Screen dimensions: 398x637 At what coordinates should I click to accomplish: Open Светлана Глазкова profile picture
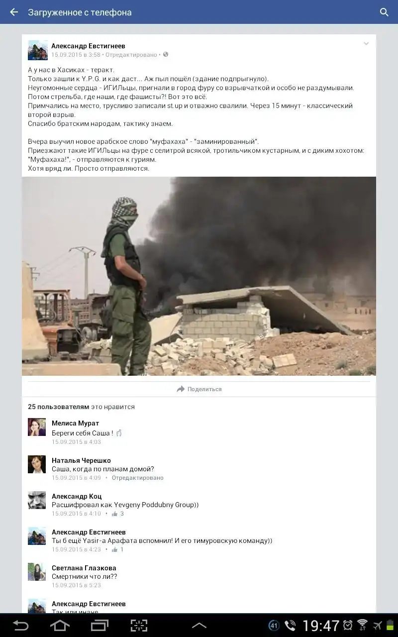(x=37, y=572)
